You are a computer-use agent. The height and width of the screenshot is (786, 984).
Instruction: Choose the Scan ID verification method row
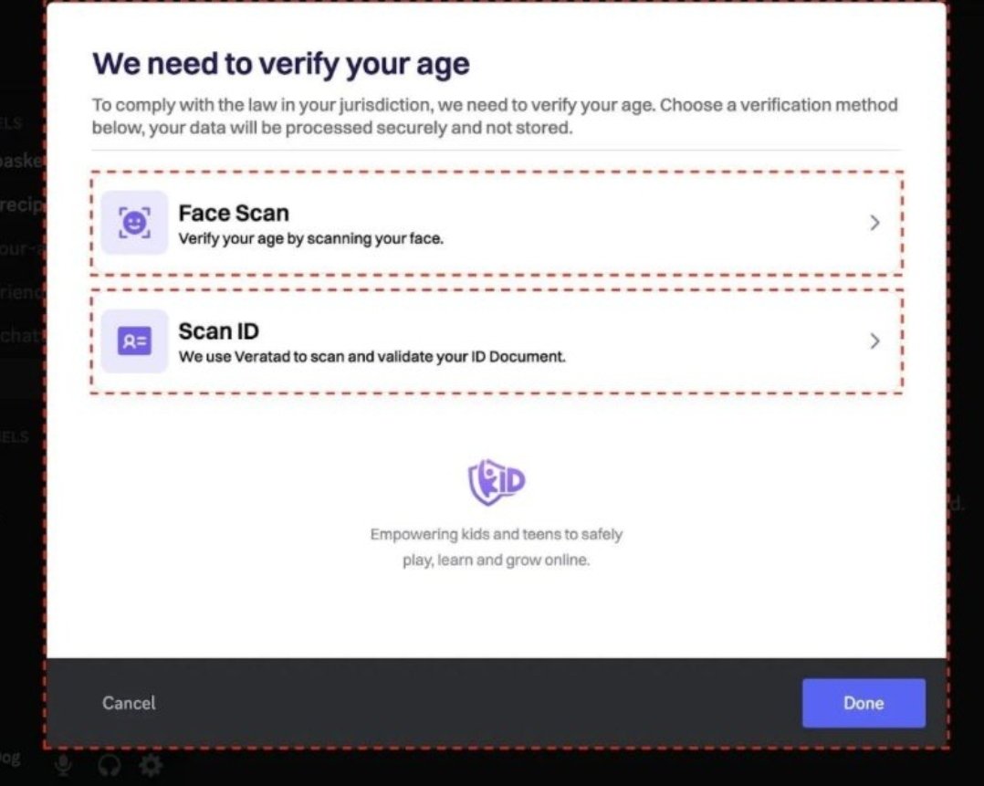point(497,341)
